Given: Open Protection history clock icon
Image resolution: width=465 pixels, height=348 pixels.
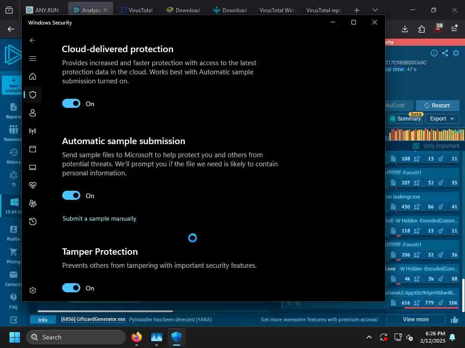Looking at the screenshot, I should [33, 221].
